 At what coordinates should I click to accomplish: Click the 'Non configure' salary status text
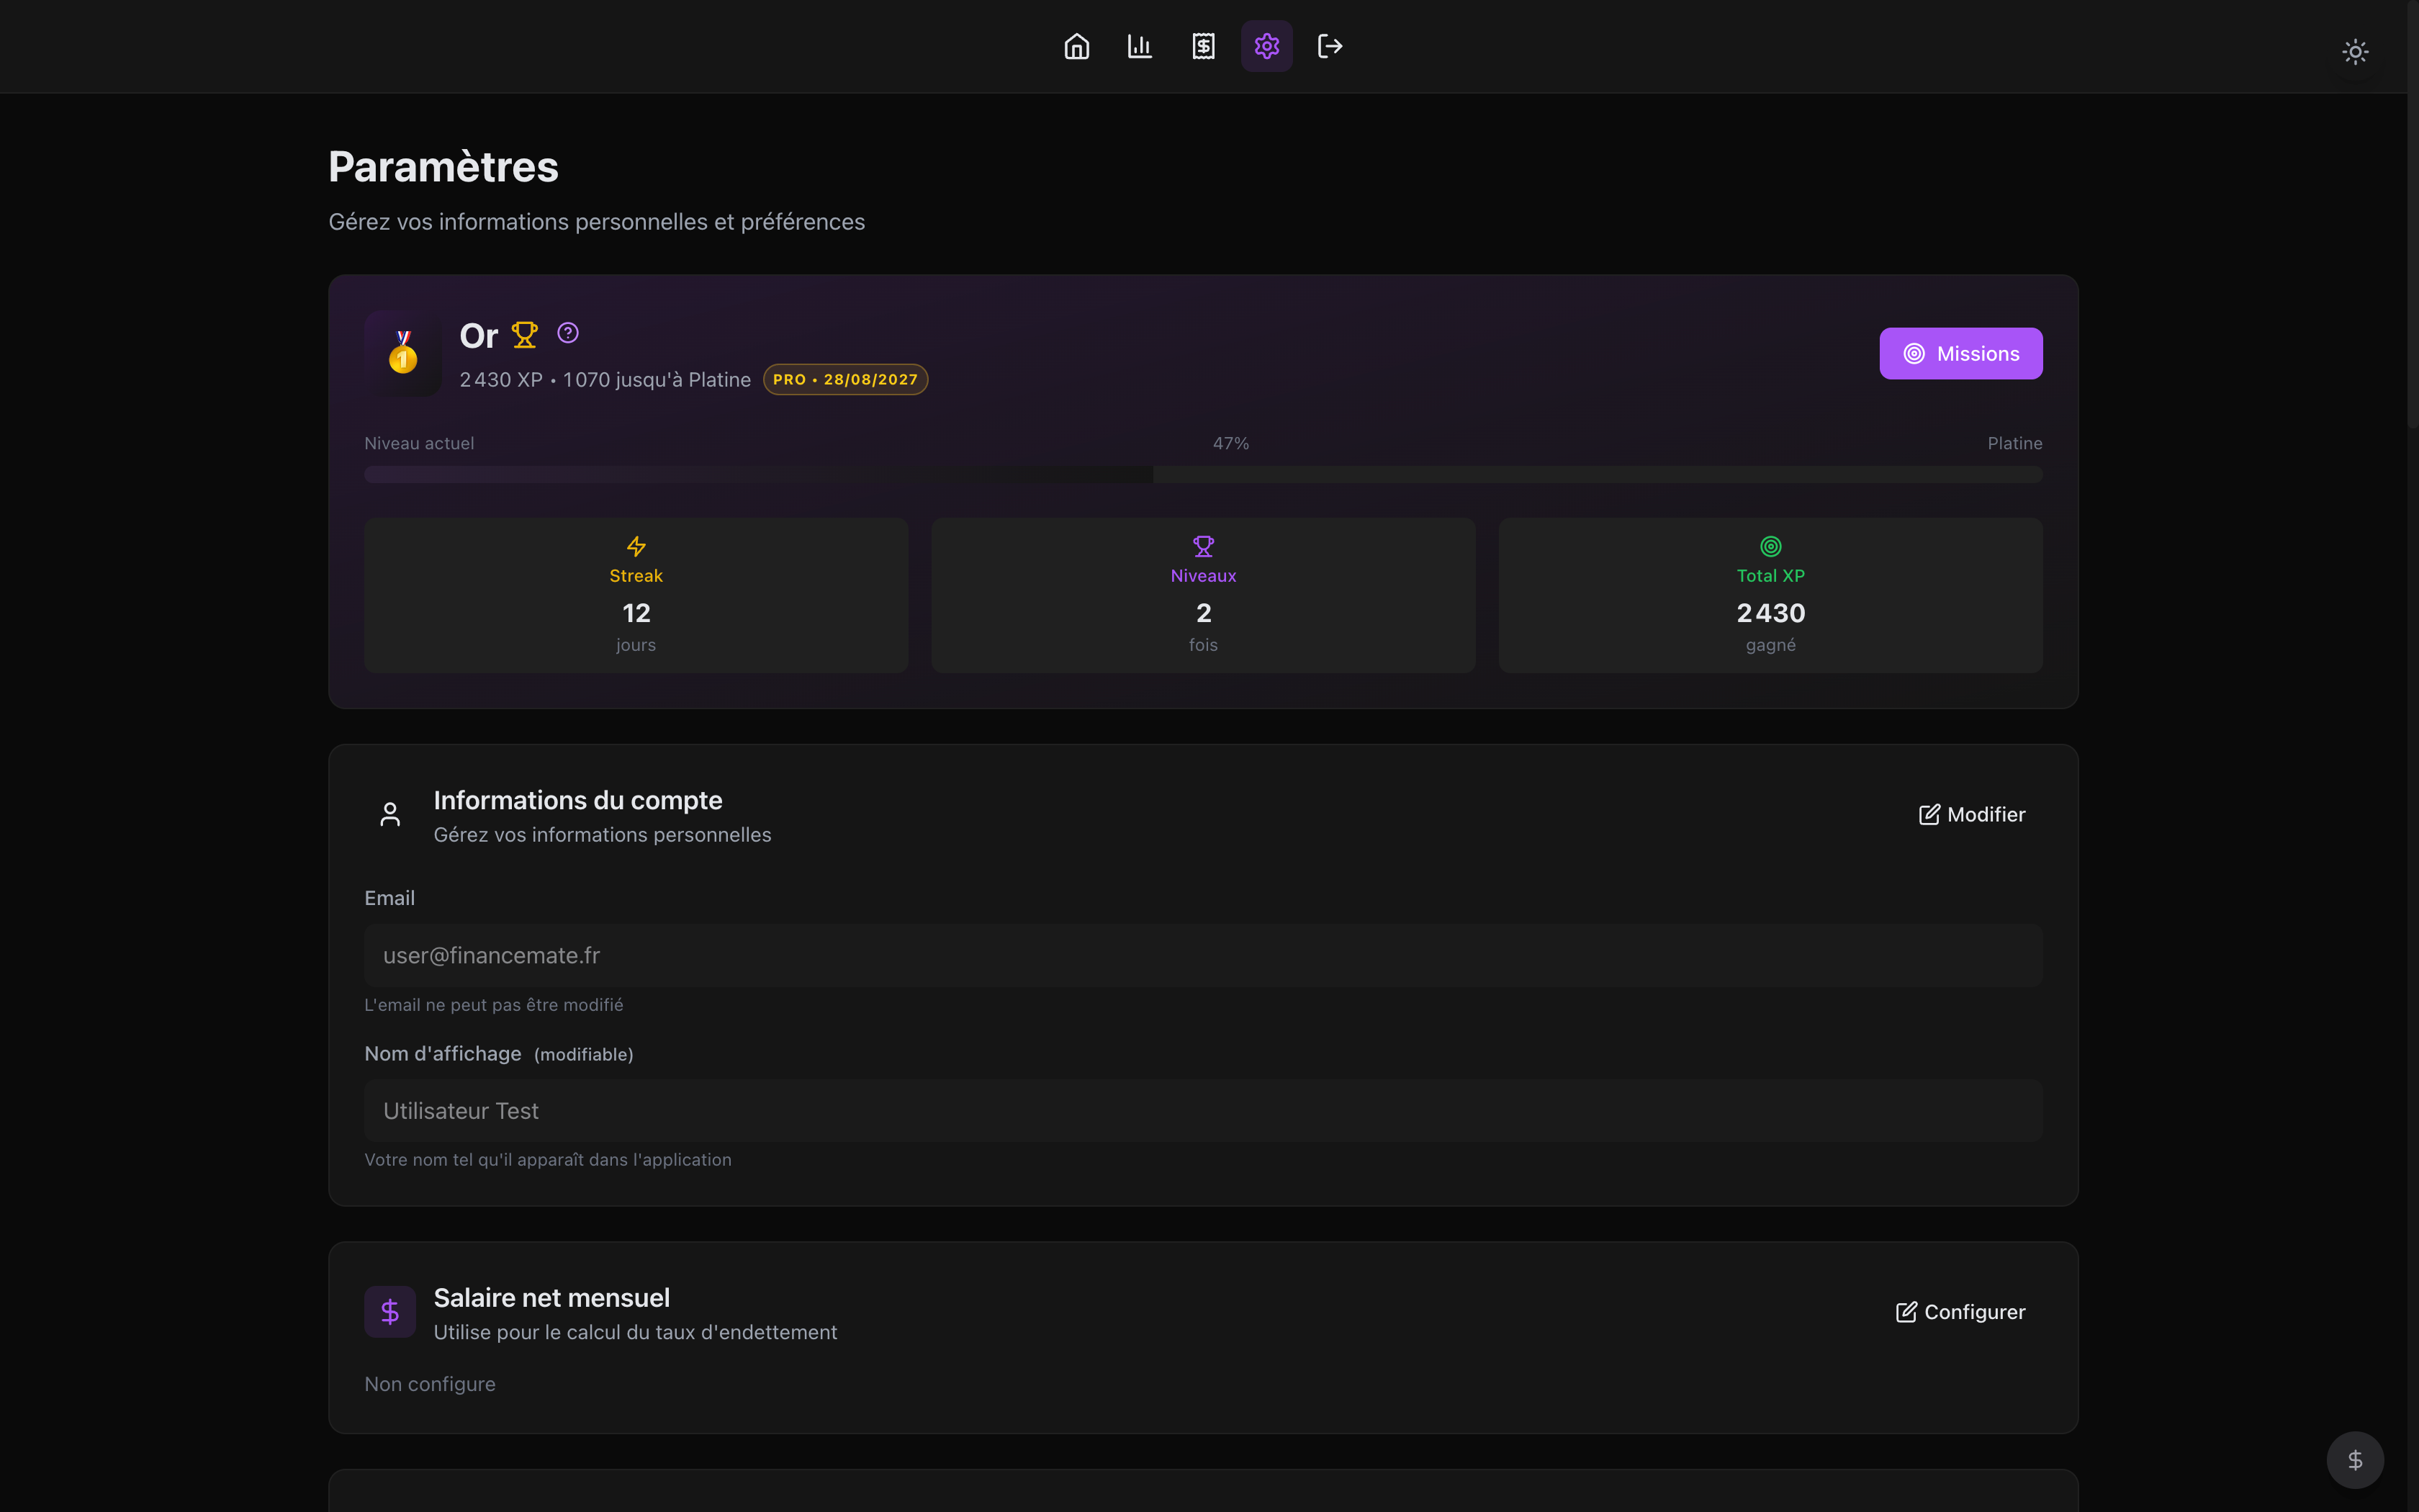[x=430, y=1384]
